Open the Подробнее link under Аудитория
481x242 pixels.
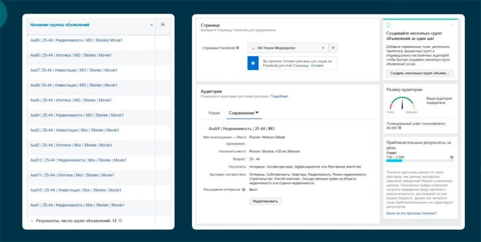coord(279,96)
